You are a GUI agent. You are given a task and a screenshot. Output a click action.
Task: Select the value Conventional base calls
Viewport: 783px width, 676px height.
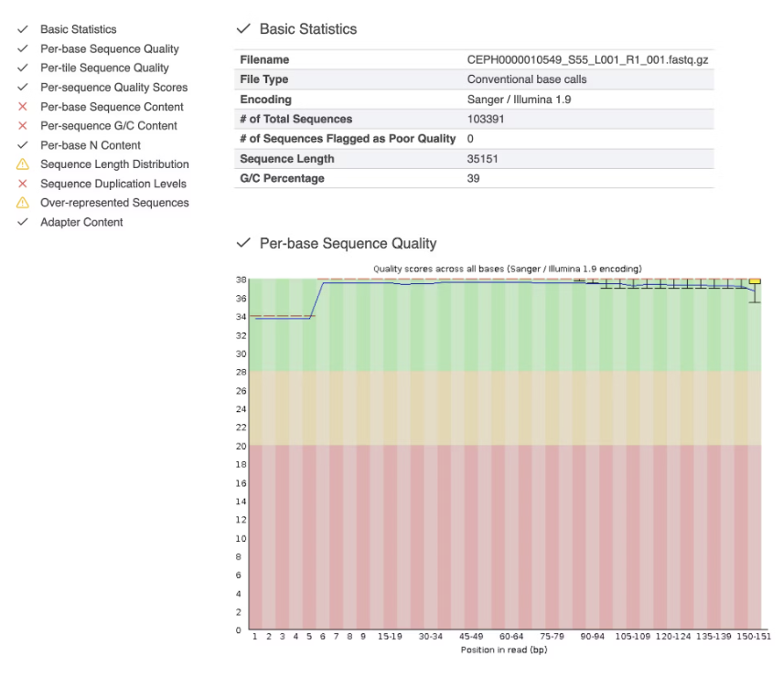coord(527,79)
